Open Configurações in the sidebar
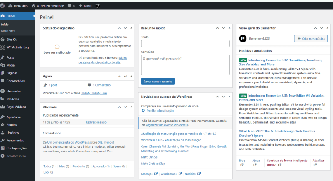Screen dimensions: 333x181 point(16,148)
